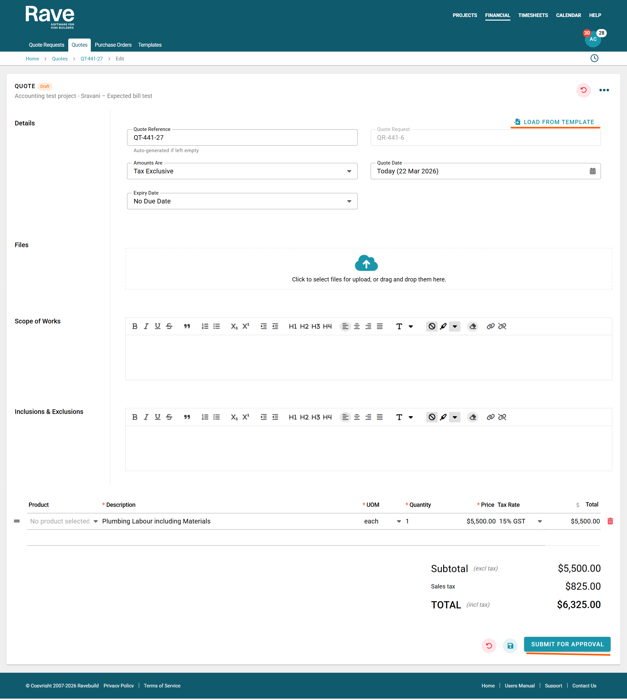Screen dimensions: 627x700
Task: Click the insert link icon in Inclusions toolbar
Action: click(x=490, y=417)
